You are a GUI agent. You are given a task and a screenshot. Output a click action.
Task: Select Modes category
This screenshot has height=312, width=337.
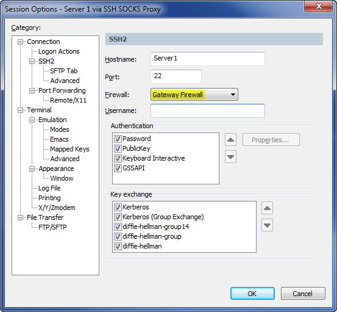pyautogui.click(x=60, y=129)
